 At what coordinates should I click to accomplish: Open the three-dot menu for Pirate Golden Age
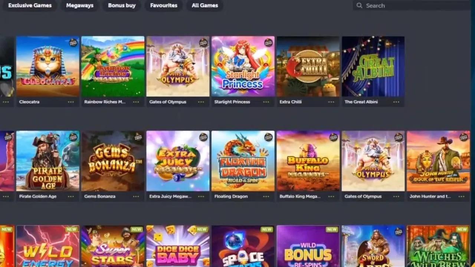[x=71, y=197]
